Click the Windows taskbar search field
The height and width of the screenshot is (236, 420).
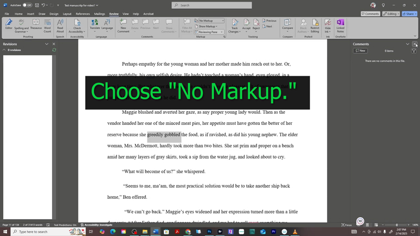pos(48,231)
